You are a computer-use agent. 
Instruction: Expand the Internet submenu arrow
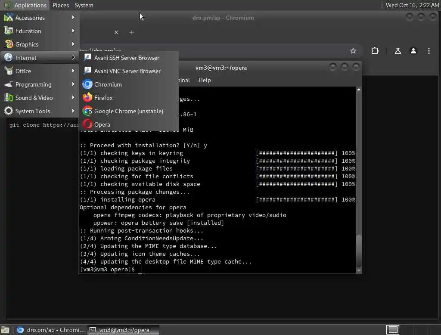tap(73, 57)
